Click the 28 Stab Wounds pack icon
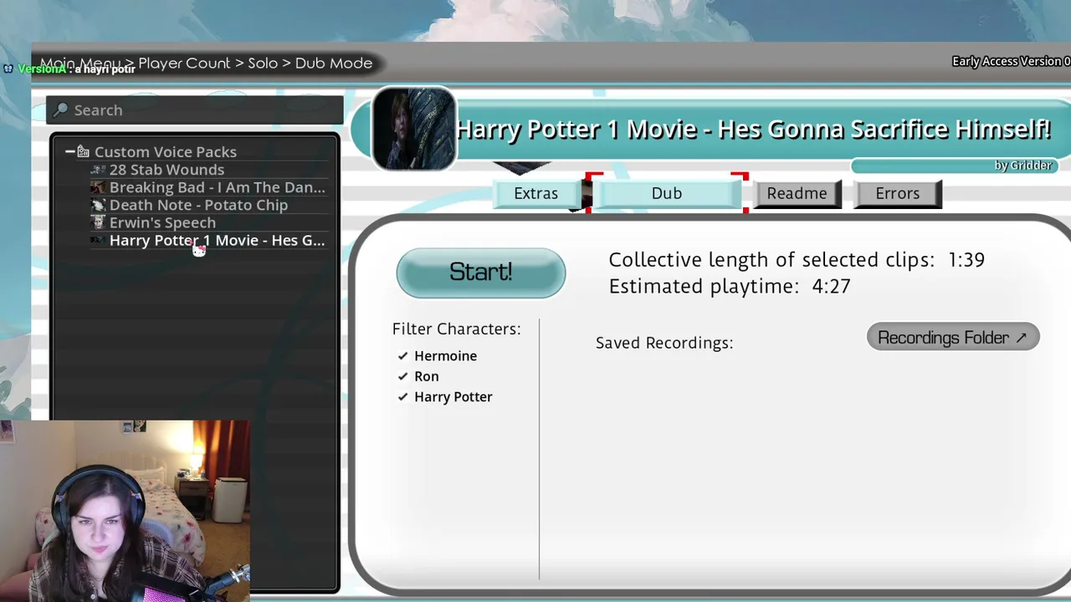This screenshot has width=1071, height=602. [x=98, y=170]
